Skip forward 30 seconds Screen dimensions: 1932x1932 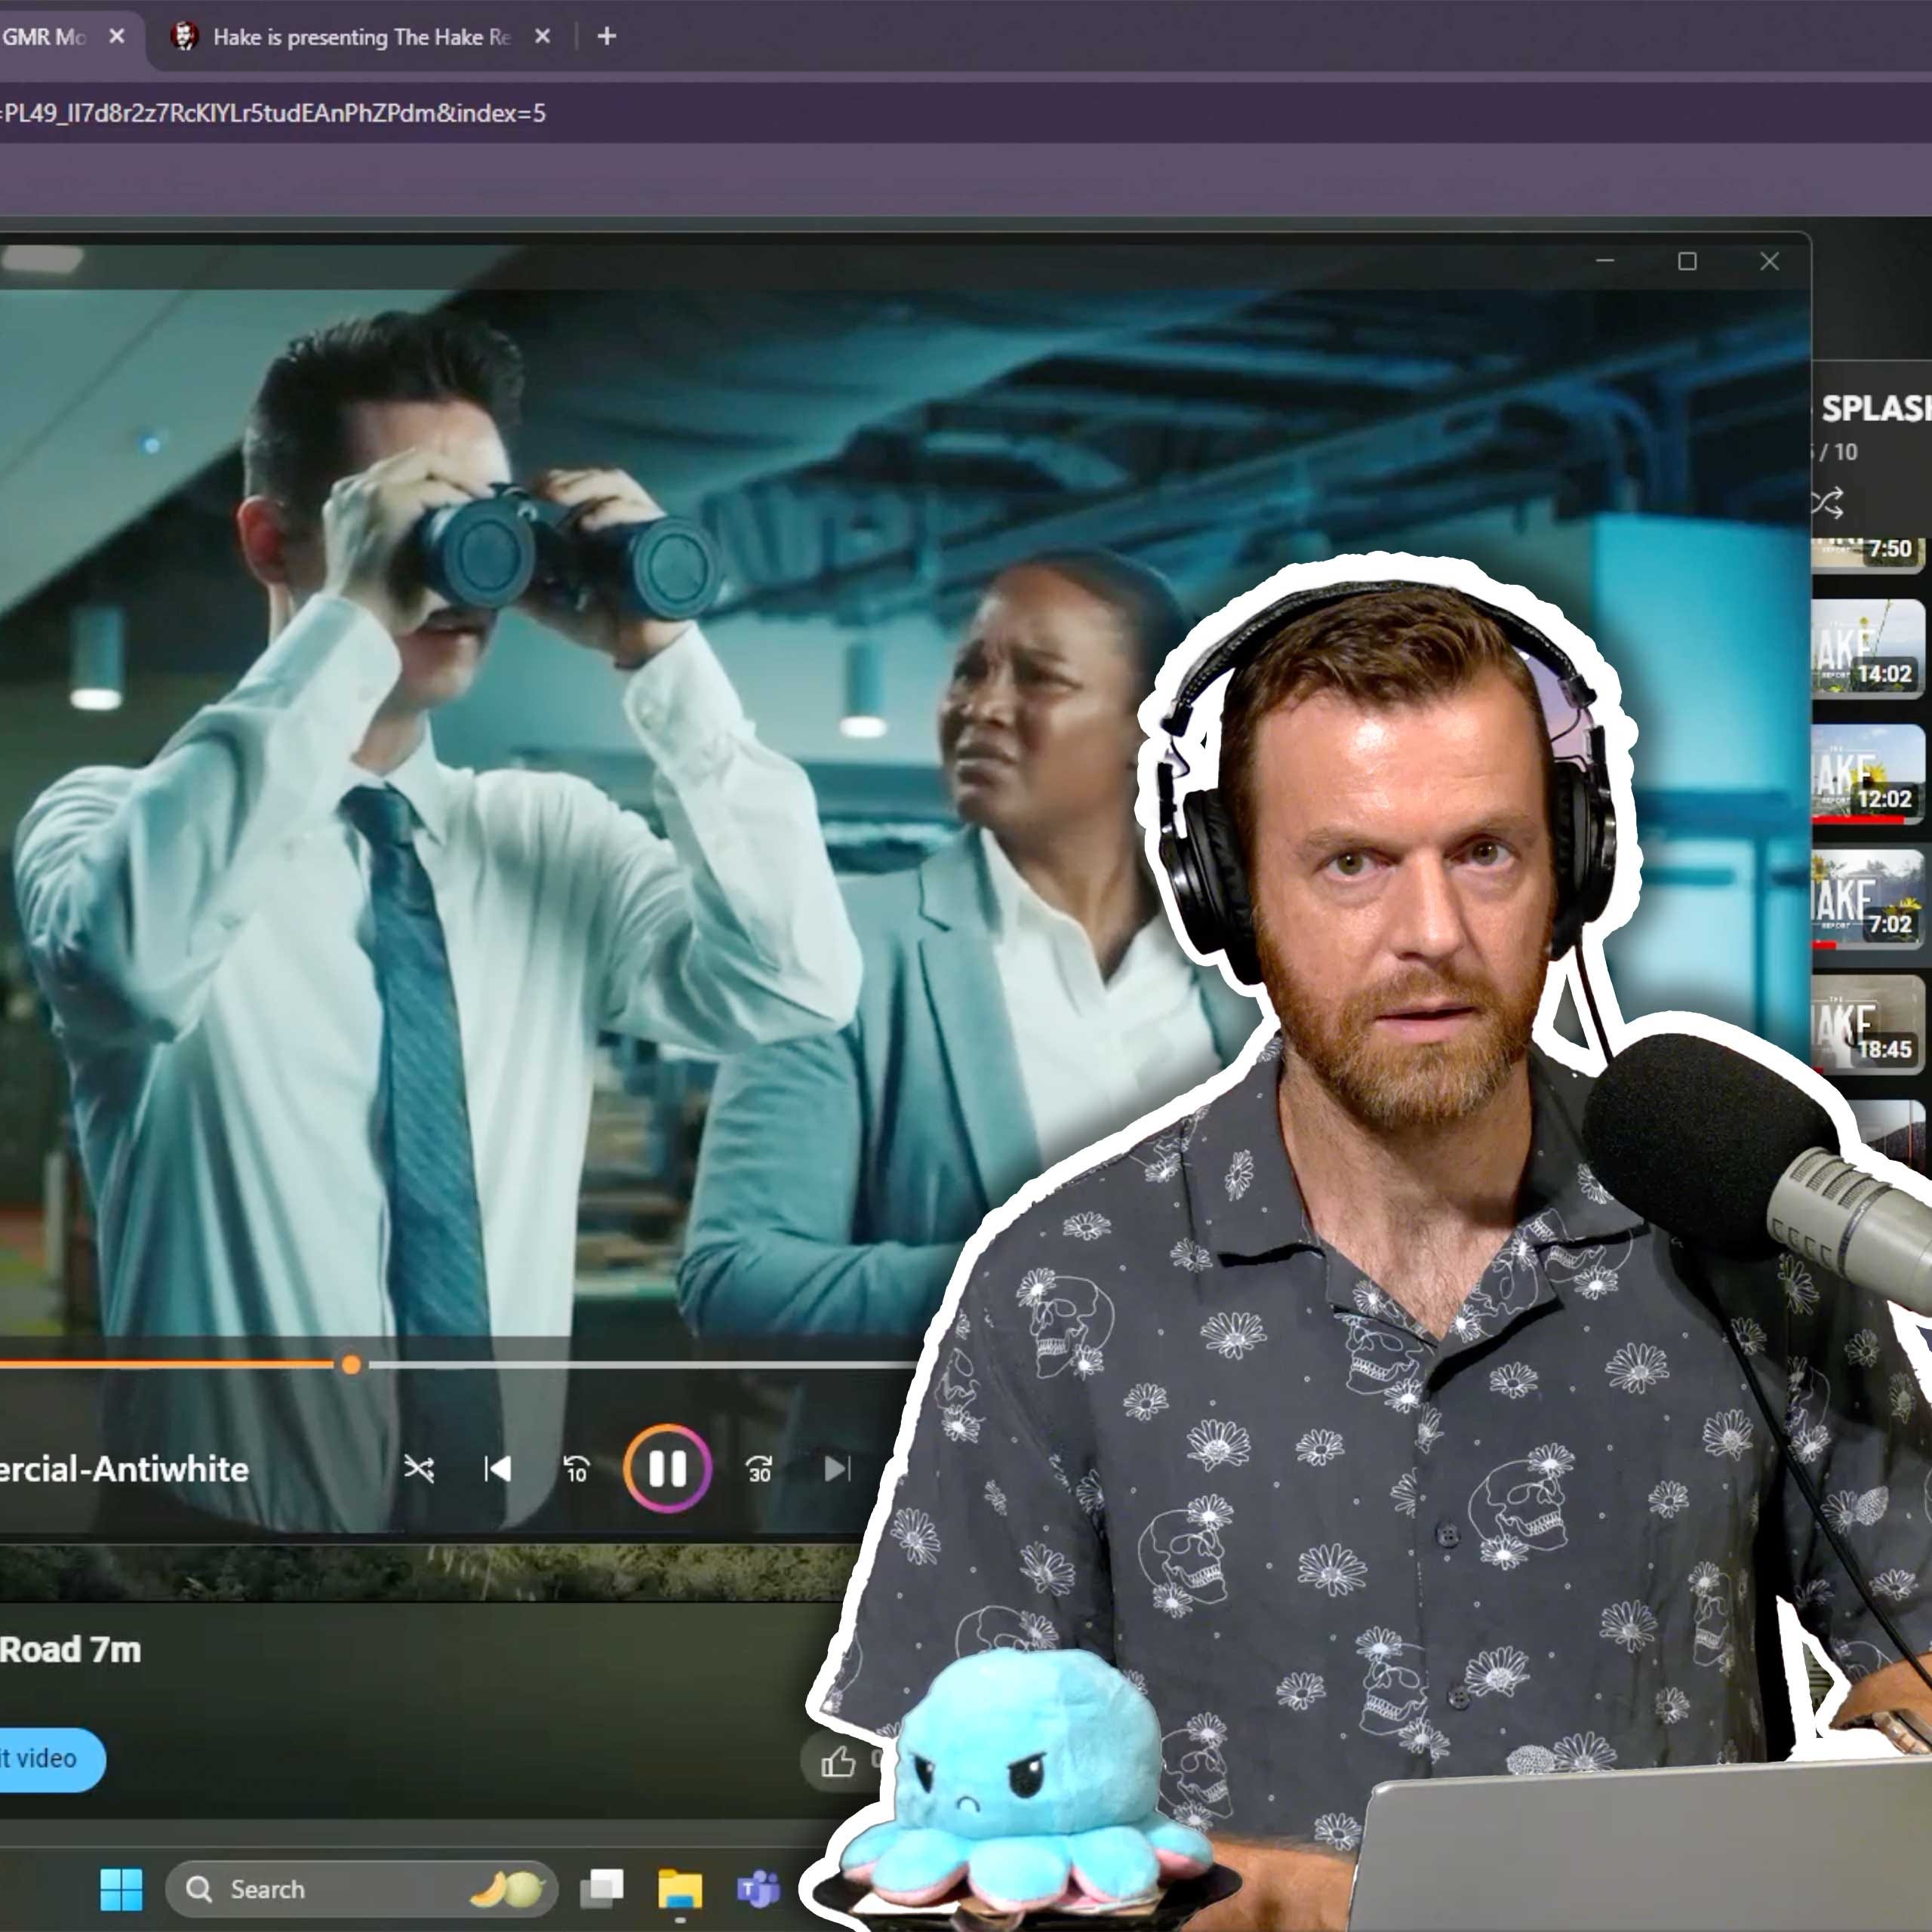point(758,1469)
